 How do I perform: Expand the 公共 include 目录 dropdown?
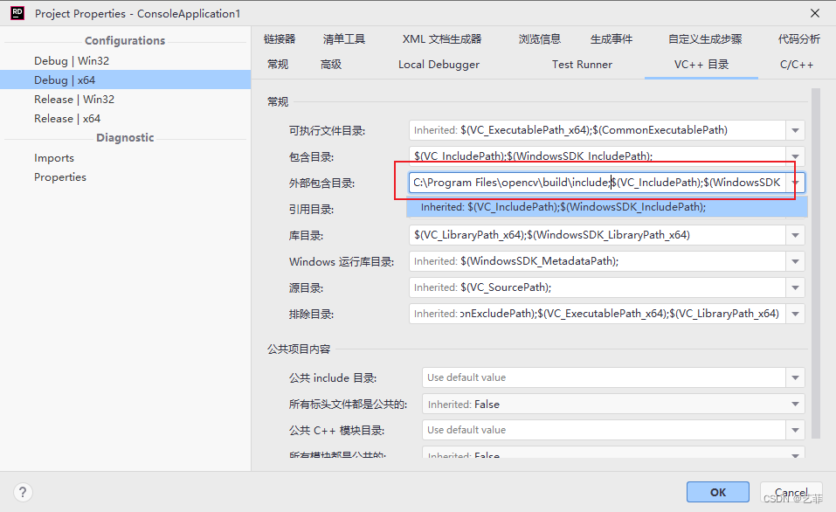(x=795, y=377)
